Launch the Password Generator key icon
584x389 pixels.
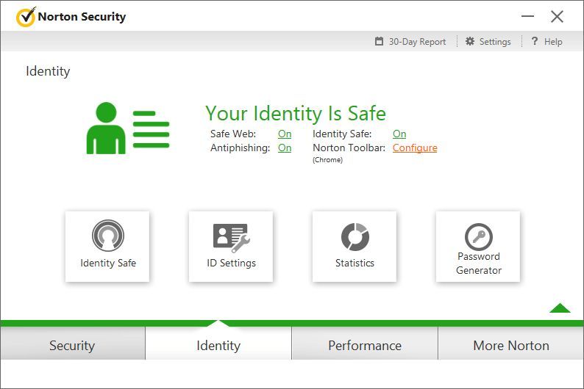[478, 236]
